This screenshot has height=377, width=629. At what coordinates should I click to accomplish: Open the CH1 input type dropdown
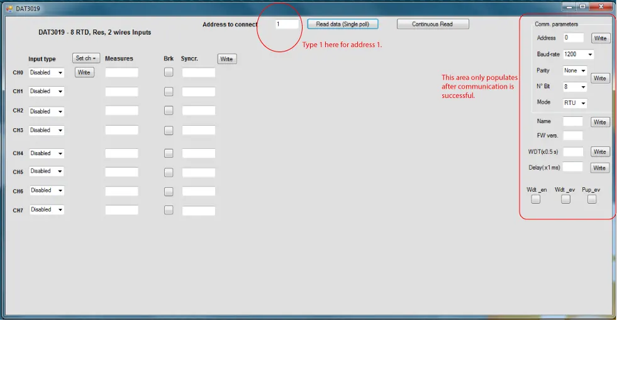coord(47,91)
